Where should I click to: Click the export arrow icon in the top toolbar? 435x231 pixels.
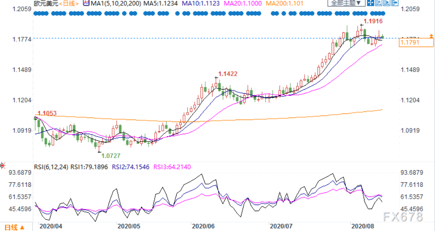395,3
